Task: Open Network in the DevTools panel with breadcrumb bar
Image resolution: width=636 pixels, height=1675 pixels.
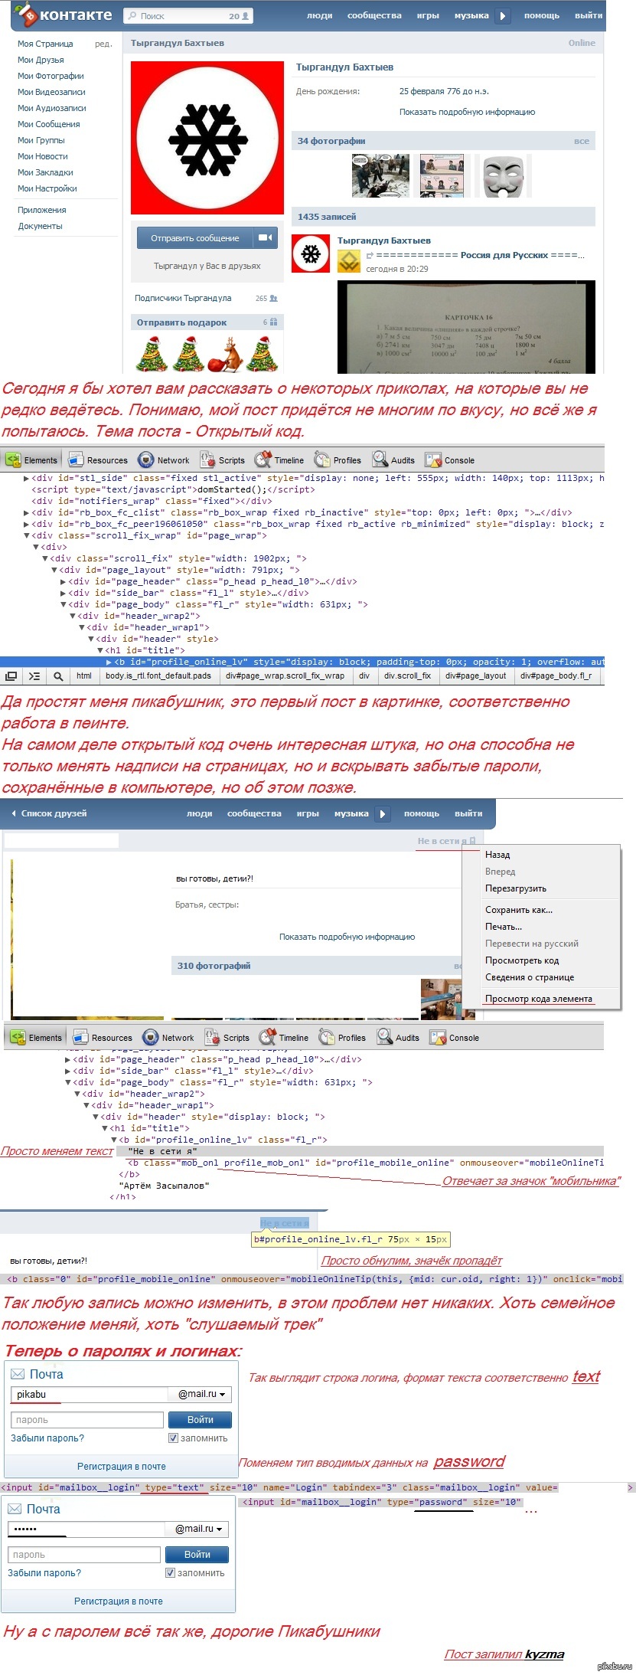Action: [x=163, y=460]
